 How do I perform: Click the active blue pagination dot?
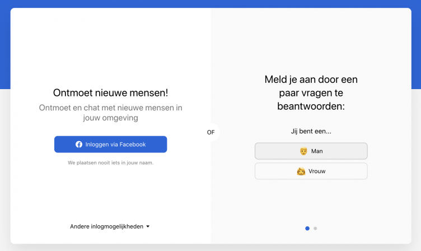coord(307,228)
